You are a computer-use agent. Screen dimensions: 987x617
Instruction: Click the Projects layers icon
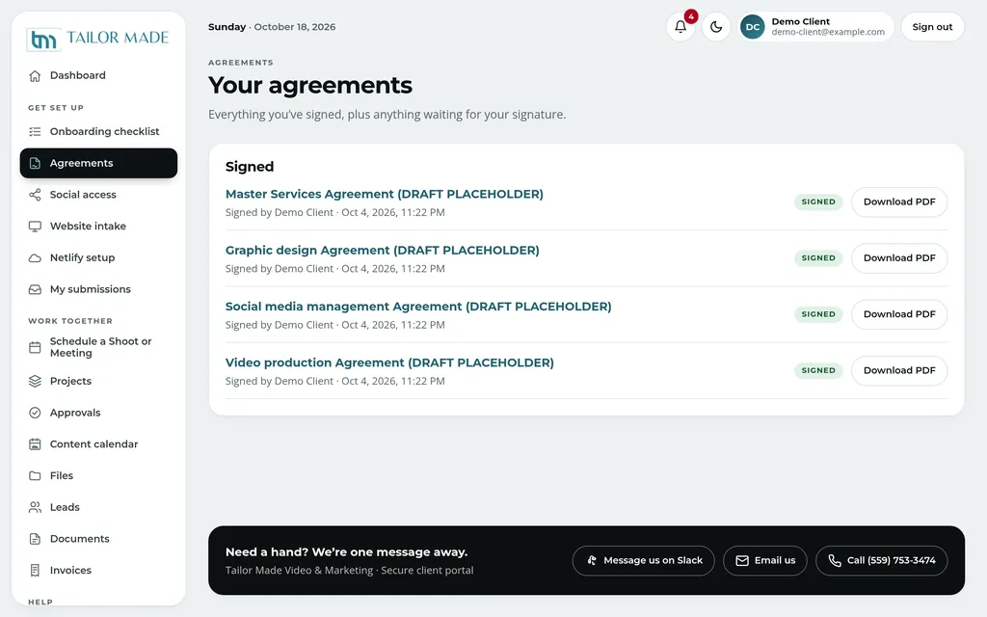tap(36, 381)
